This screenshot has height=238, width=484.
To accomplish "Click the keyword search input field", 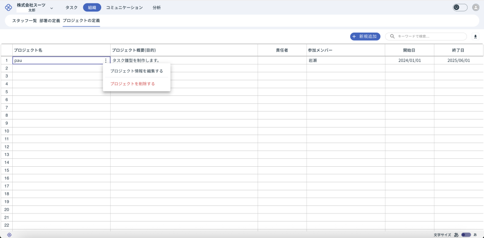I will 429,36.
